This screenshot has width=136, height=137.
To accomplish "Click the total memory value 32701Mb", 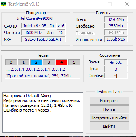I will 116,19.
